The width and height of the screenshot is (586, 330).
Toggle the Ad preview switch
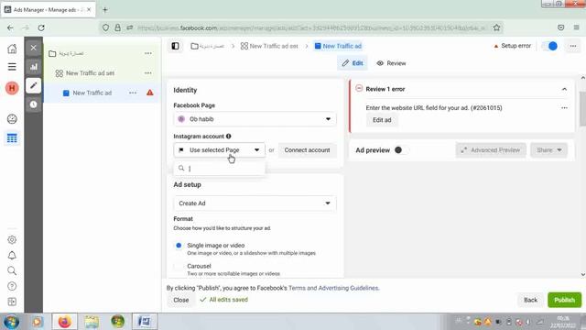pyautogui.click(x=401, y=150)
